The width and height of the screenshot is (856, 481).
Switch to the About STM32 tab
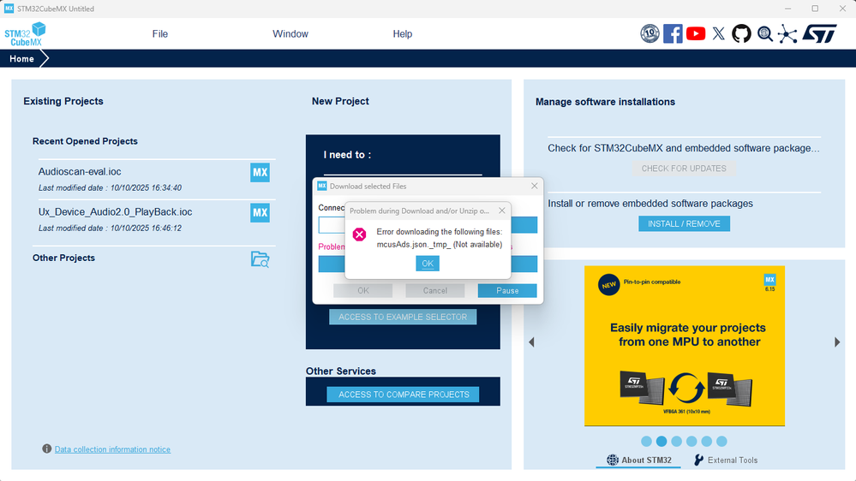pos(638,460)
